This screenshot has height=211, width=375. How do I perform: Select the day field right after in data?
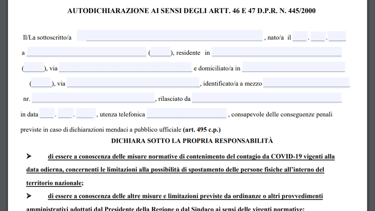pos(47,113)
